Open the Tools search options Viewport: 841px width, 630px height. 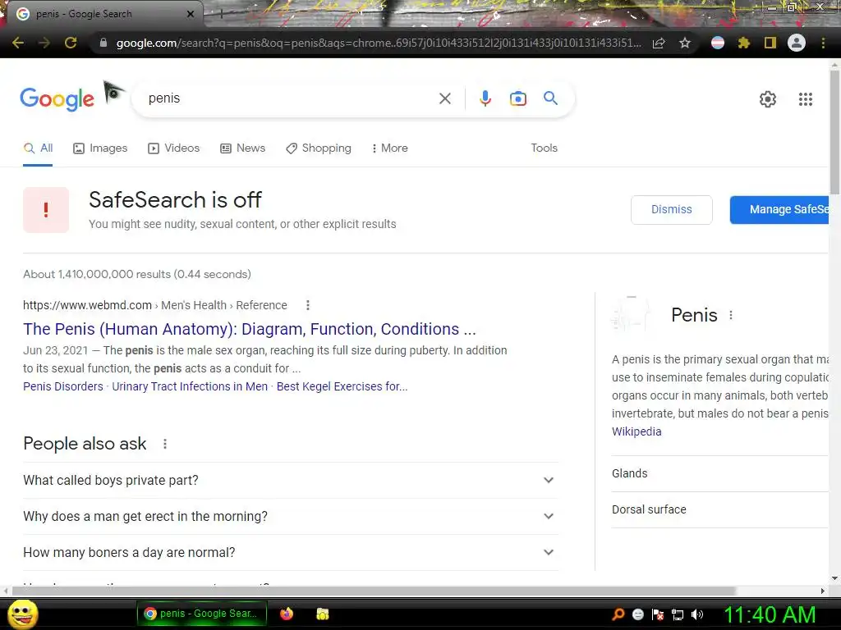(544, 148)
